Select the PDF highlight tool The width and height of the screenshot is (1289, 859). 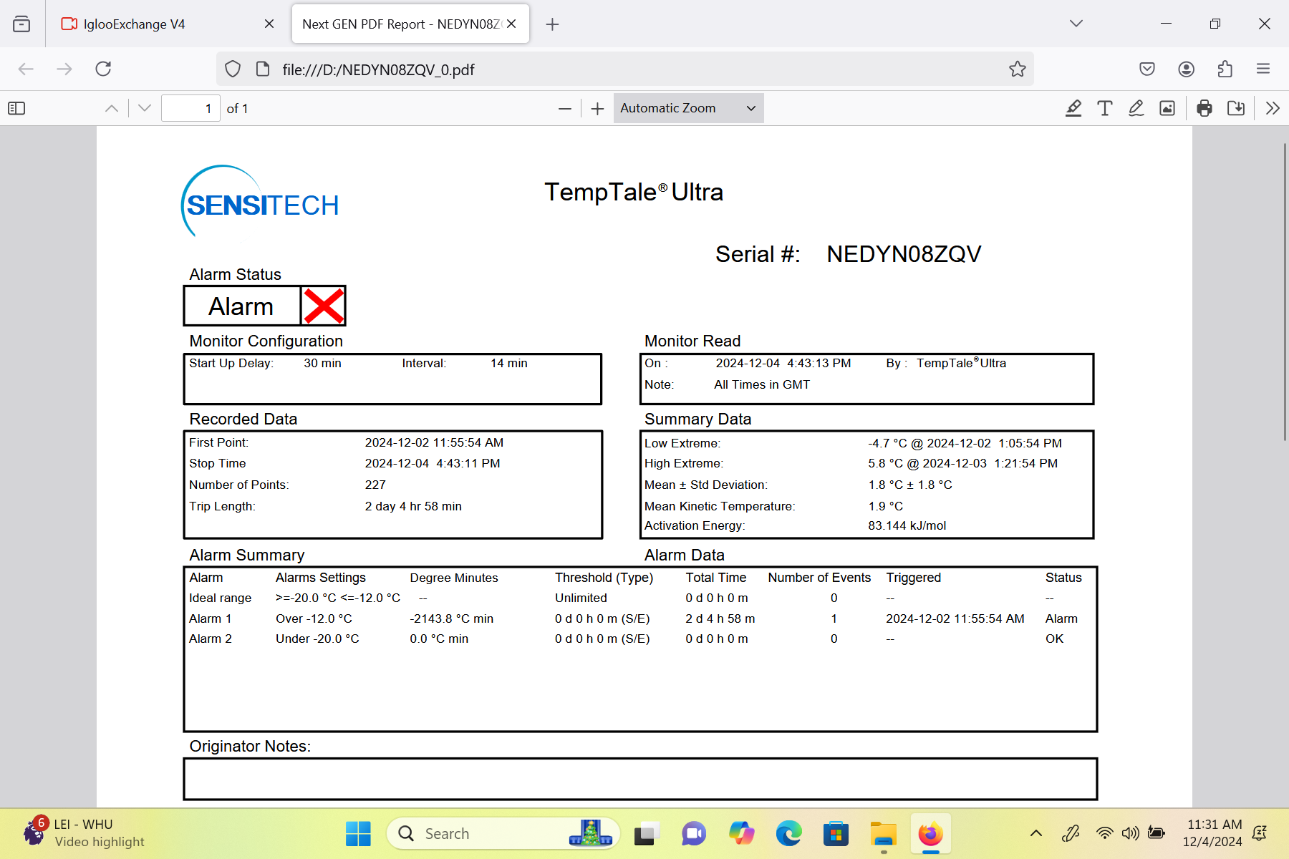click(x=1073, y=108)
